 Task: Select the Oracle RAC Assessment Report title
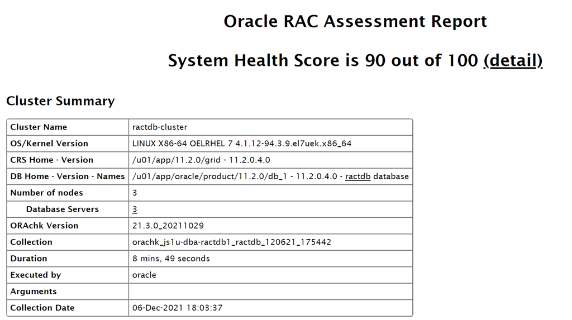(x=355, y=22)
